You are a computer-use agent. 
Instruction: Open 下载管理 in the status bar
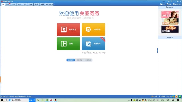[162, 96]
